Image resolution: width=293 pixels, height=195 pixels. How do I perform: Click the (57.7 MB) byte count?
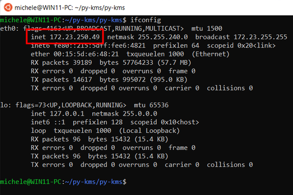174,63
